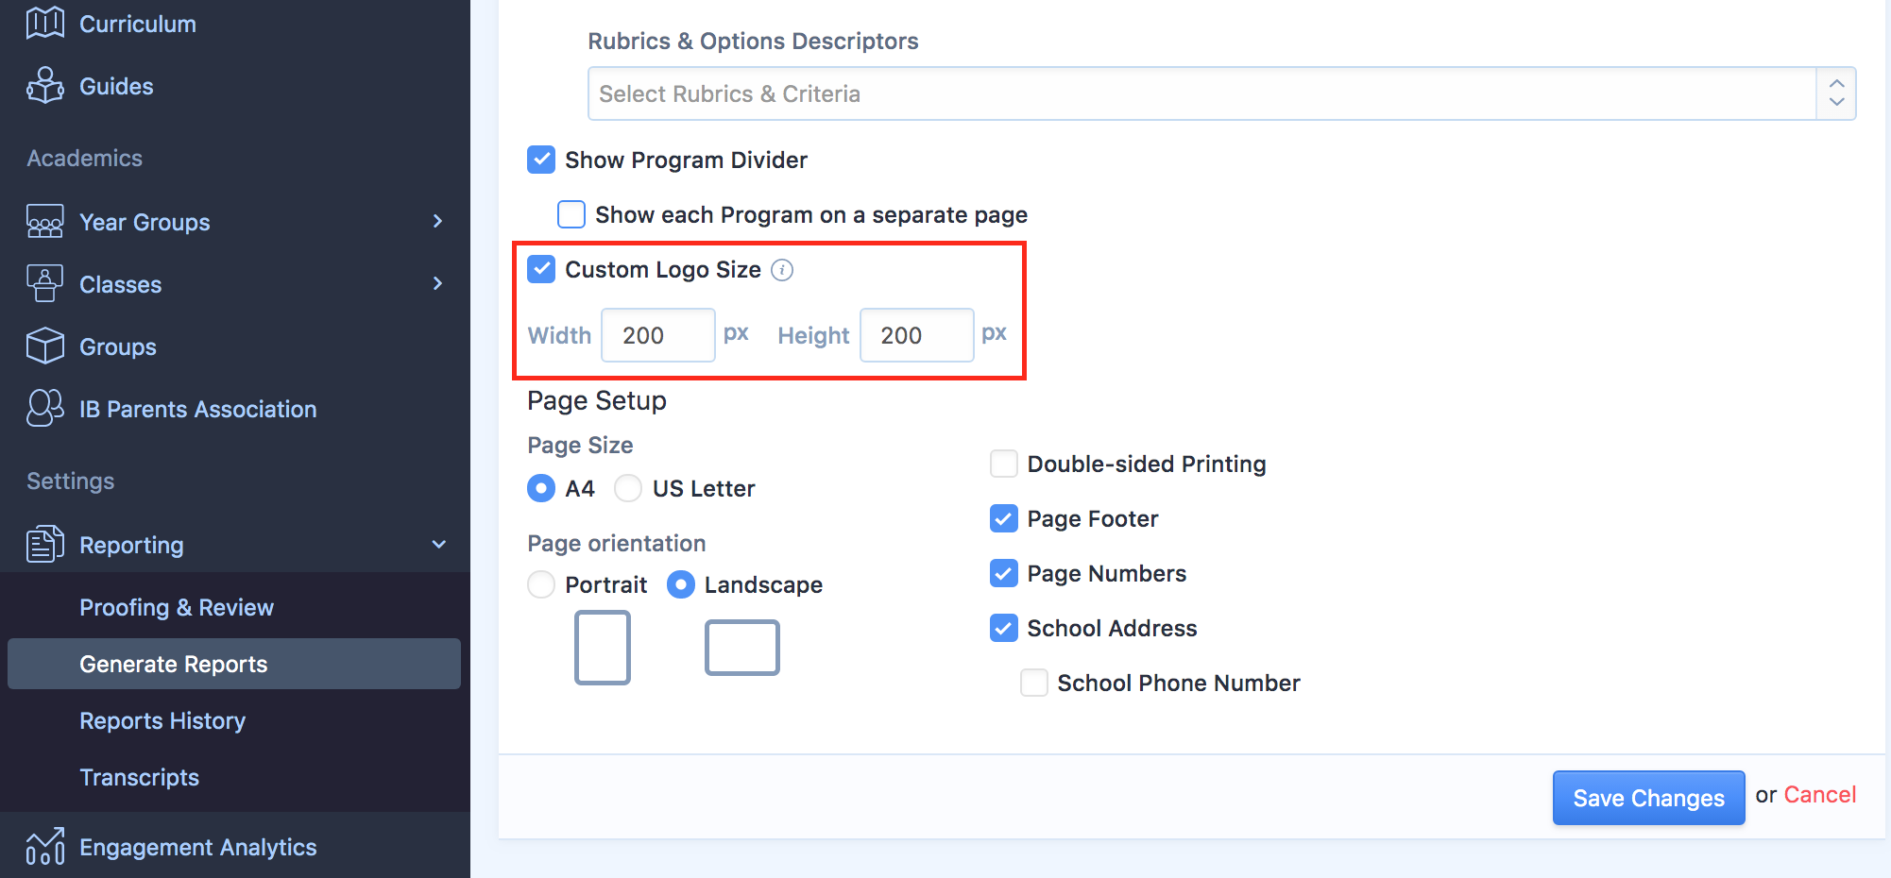Click the Engagement Analytics chart icon
The image size is (1891, 878).
click(x=44, y=847)
